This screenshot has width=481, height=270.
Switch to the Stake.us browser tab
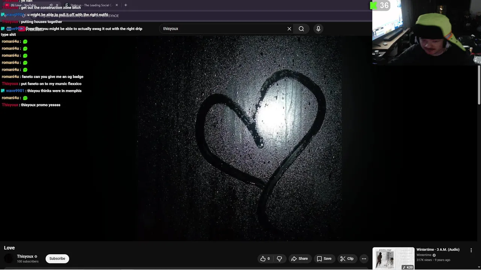pos(91,5)
